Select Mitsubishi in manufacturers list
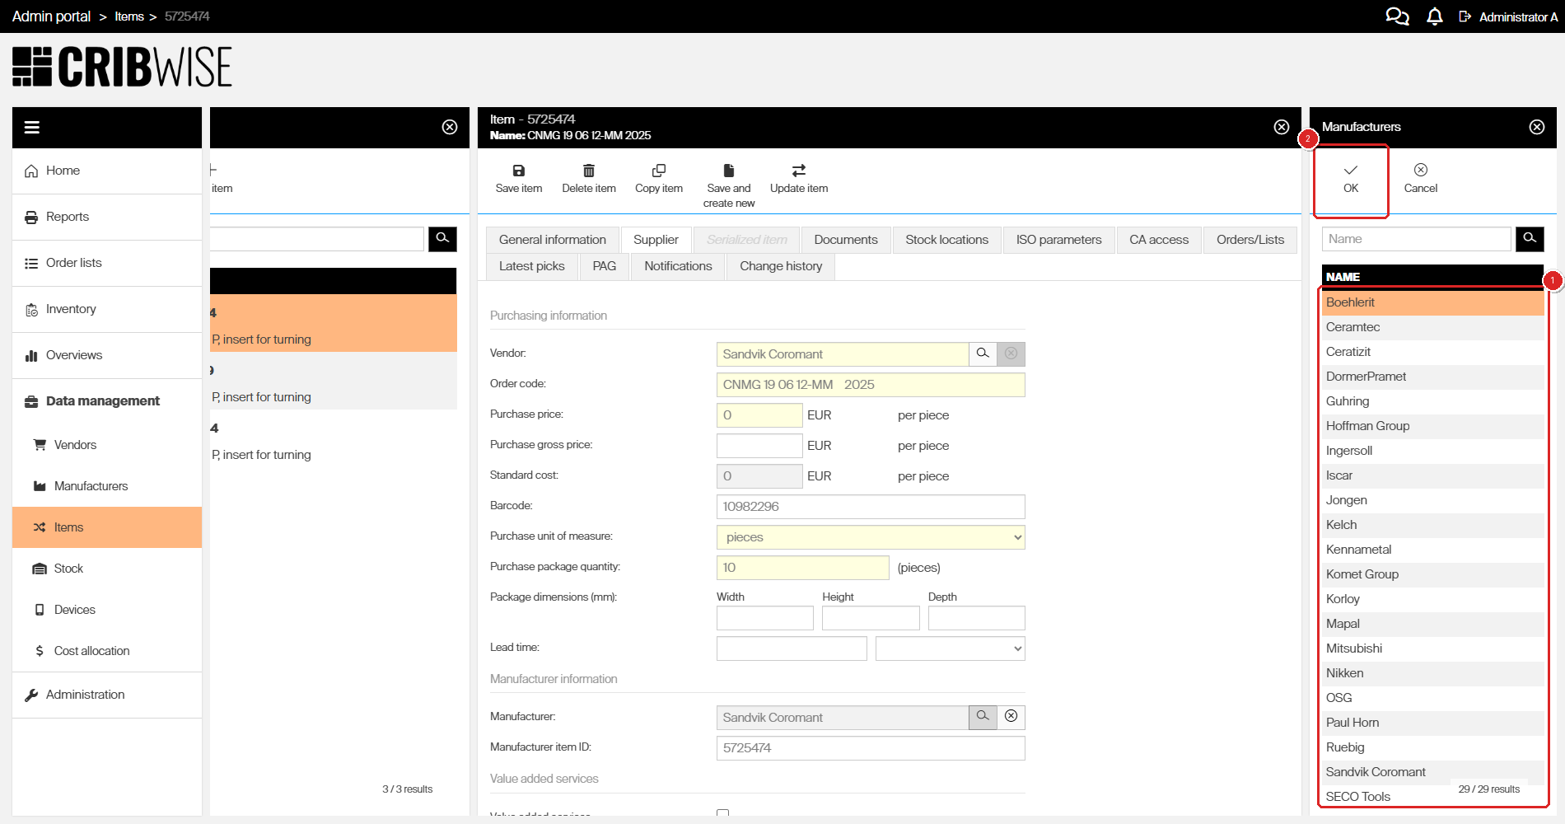This screenshot has height=824, width=1565. coord(1433,648)
